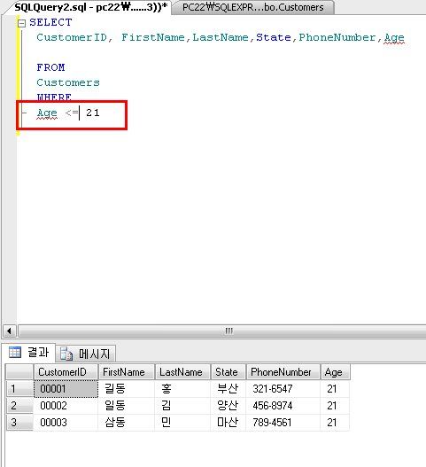Click Age cell in row 00001
The height and width of the screenshot is (467, 426).
point(335,389)
